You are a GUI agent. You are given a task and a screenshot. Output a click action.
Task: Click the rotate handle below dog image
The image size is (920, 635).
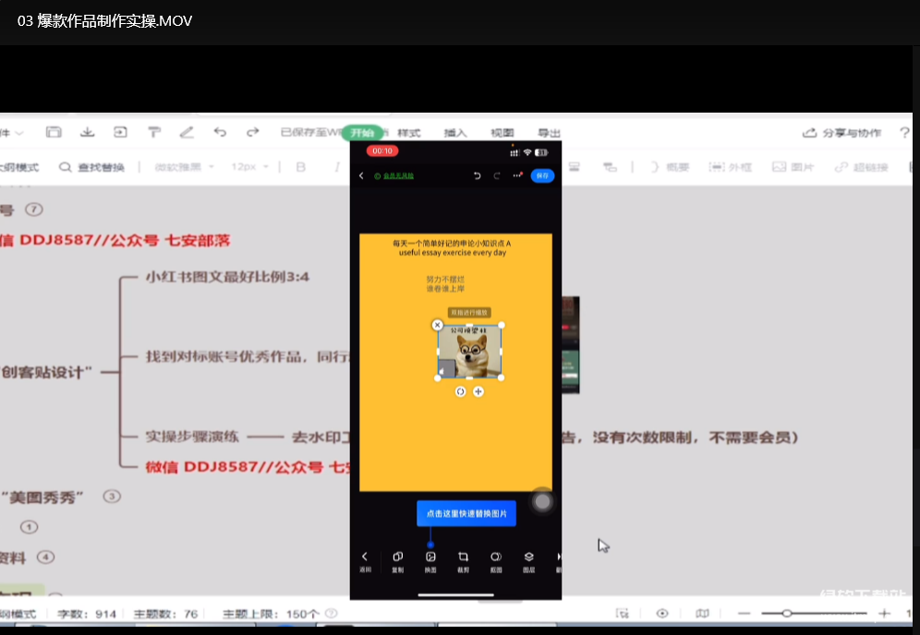point(461,391)
